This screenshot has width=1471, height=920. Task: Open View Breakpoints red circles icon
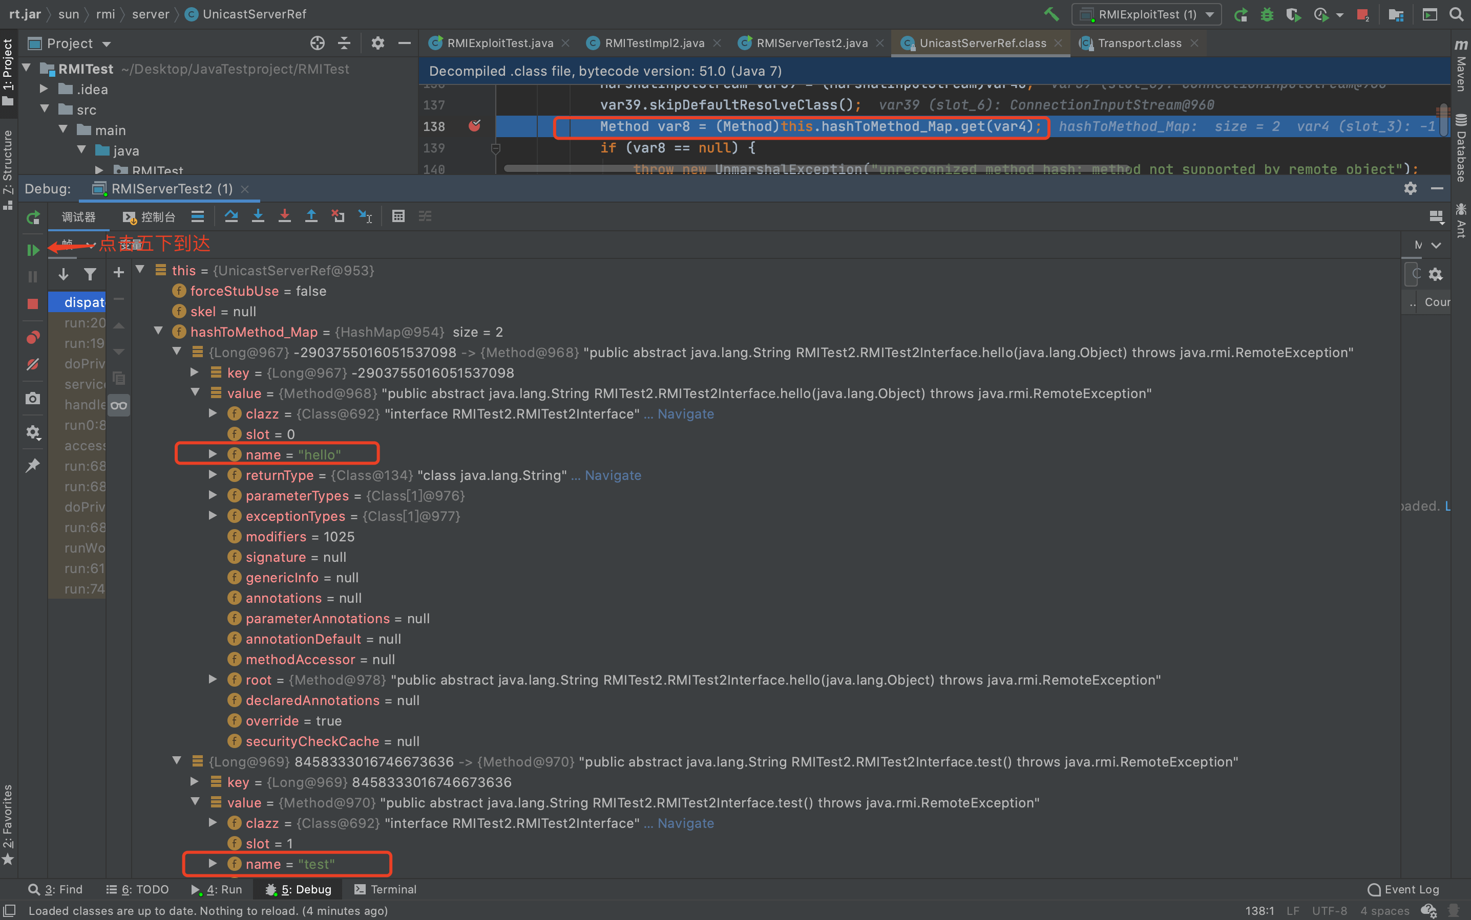pos(33,337)
